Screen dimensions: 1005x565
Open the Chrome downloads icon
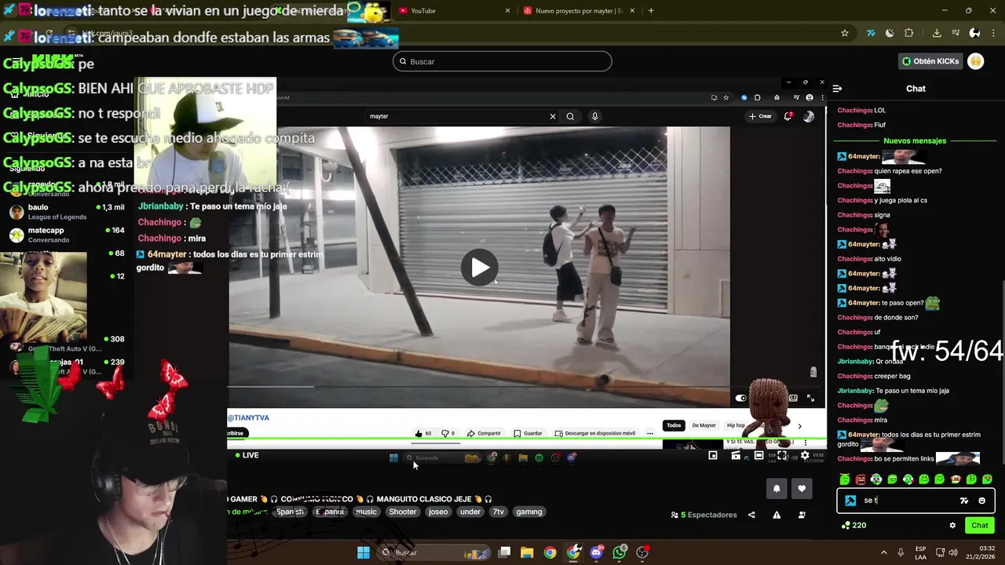pyautogui.click(x=937, y=33)
